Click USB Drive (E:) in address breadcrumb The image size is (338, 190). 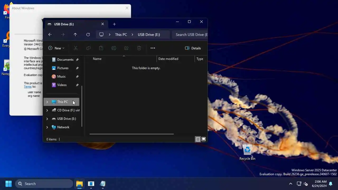tap(149, 35)
